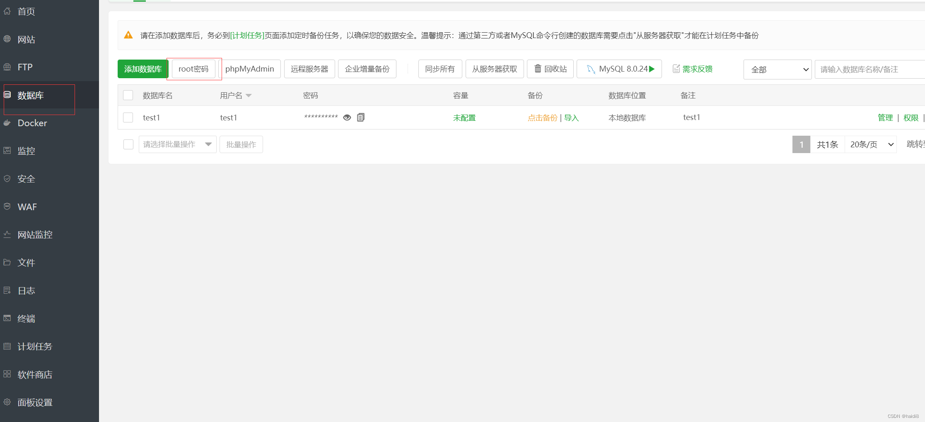Click the calendar icon beside 计划任务
This screenshot has width=925, height=422.
(7, 346)
